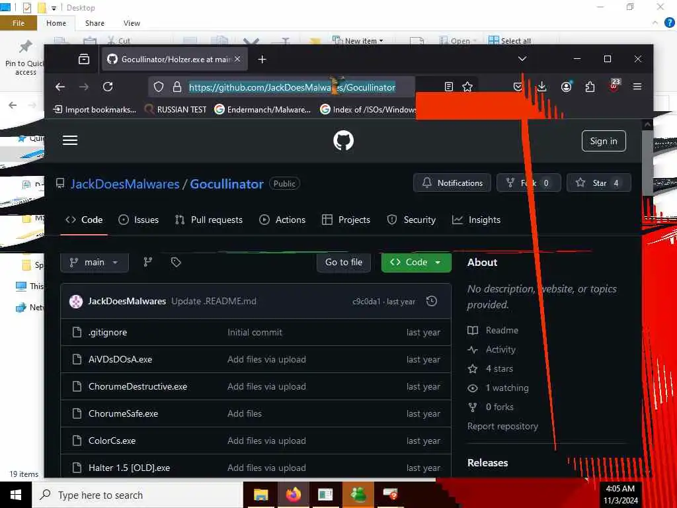Switch to the Actions tab
677x508 pixels.
click(282, 220)
